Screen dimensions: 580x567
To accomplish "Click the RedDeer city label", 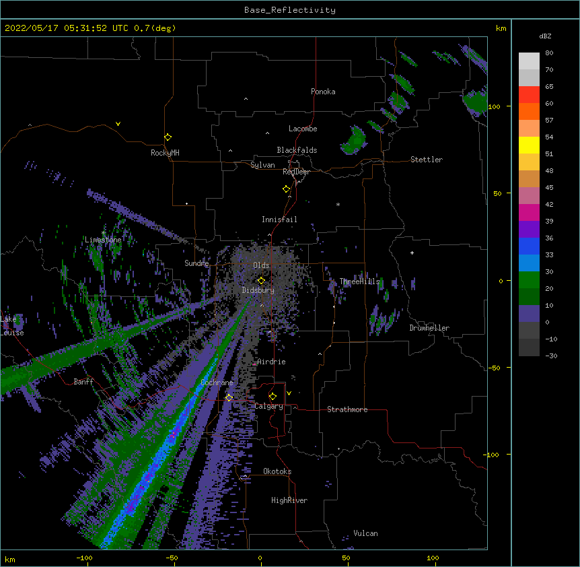I will [296, 172].
